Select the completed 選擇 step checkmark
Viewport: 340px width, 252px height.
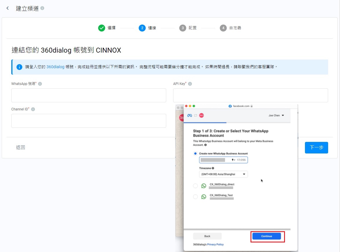(101, 28)
